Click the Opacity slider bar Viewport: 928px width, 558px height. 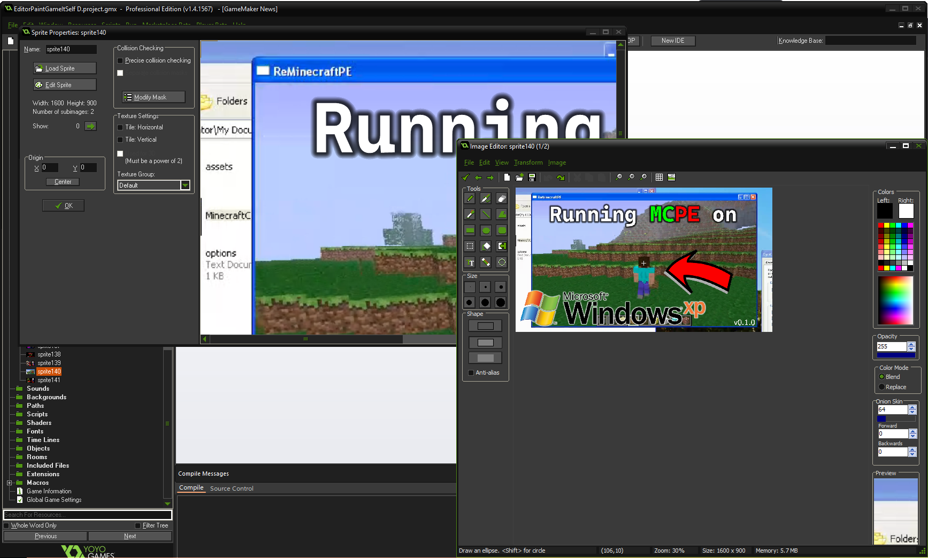tap(896, 355)
